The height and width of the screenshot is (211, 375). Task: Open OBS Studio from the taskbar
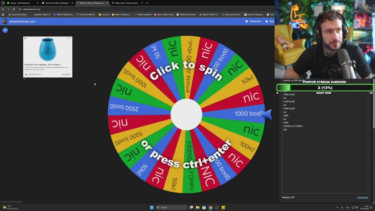[x=217, y=207]
